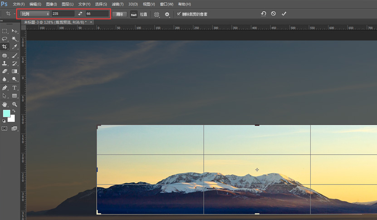Choose the Magic Wand tool

click(x=15, y=39)
